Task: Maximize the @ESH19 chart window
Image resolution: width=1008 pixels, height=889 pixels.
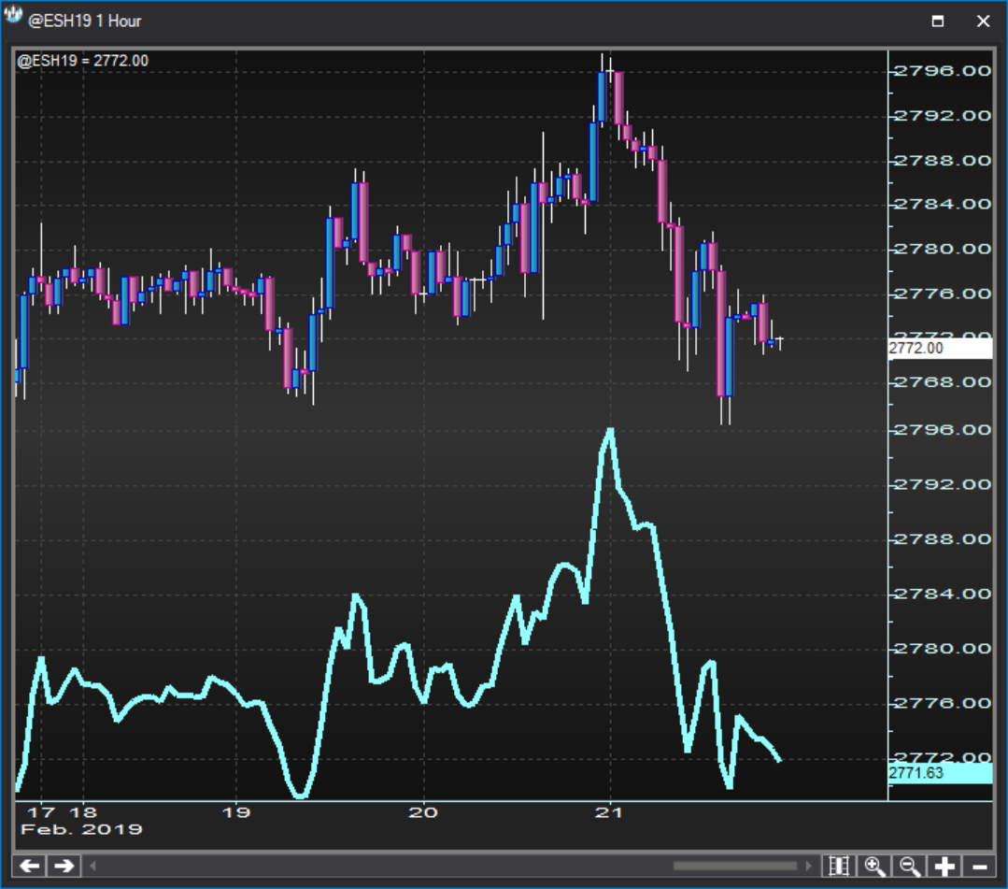Action: coord(938,22)
